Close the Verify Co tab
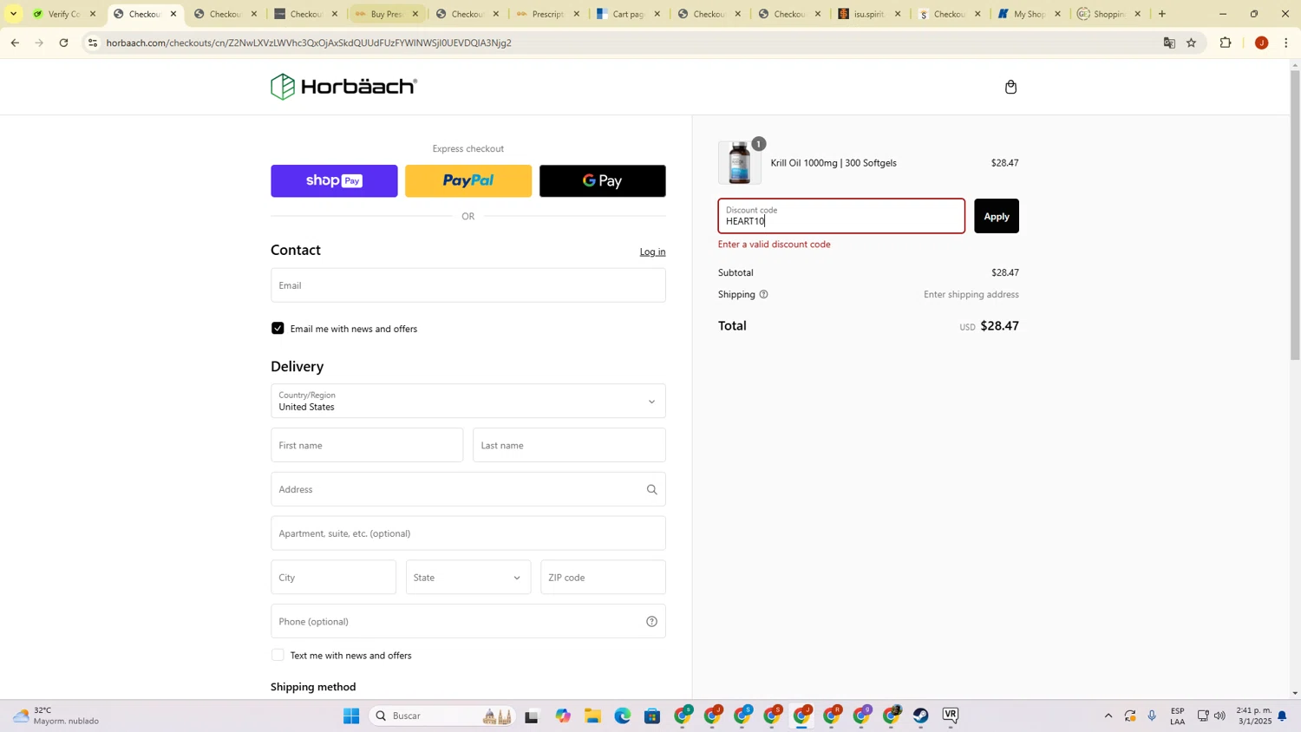This screenshot has width=1301, height=732. [x=93, y=14]
